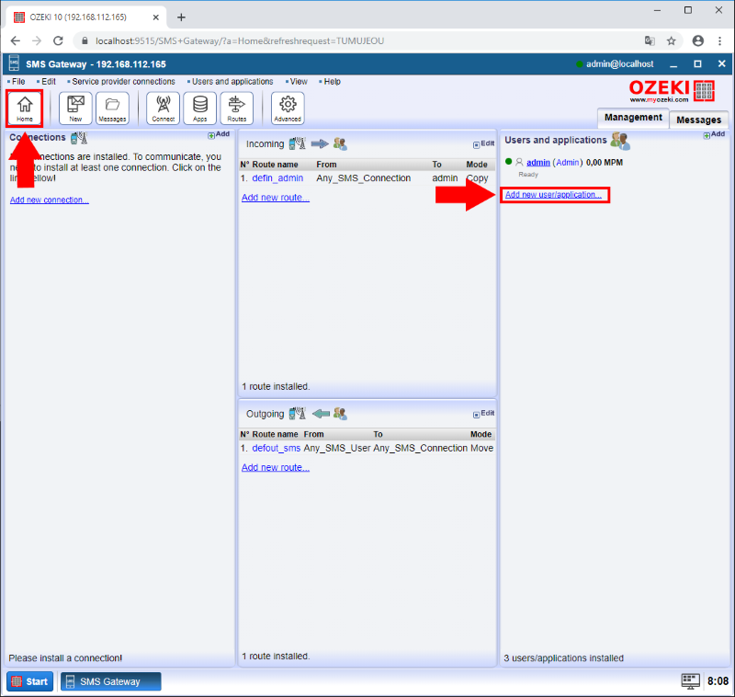Reload the browser page
735x697 pixels.
(x=58, y=40)
